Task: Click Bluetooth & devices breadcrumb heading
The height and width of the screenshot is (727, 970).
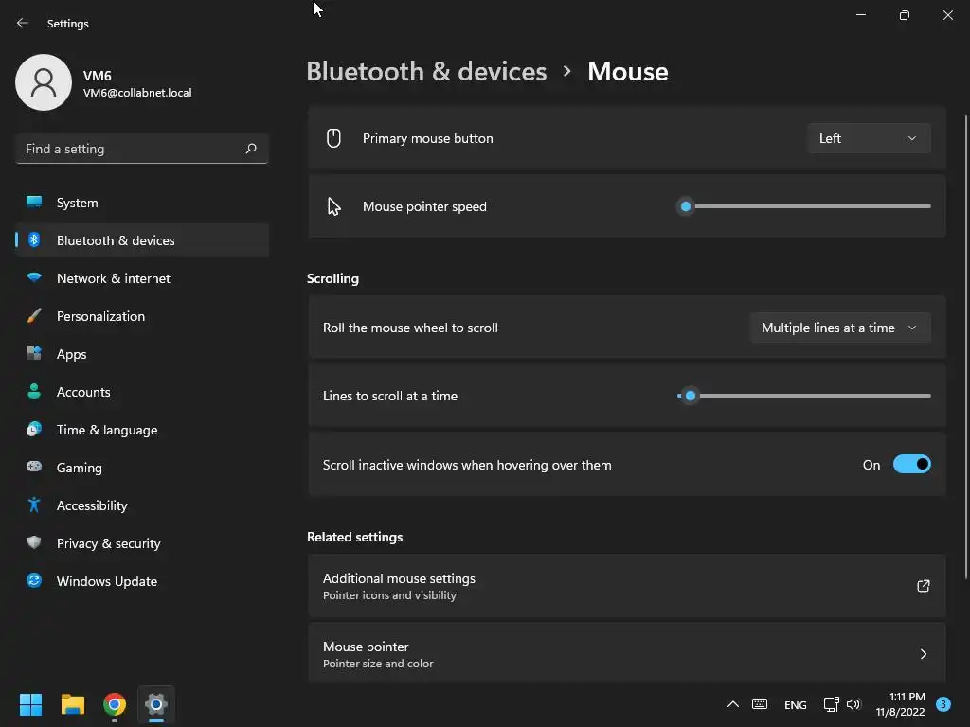Action: (426, 72)
